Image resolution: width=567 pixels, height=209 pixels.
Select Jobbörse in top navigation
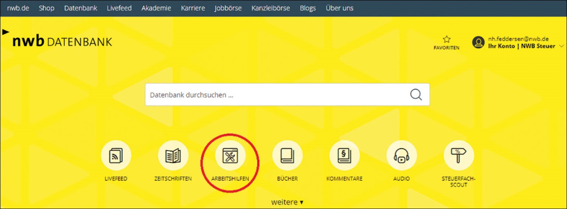point(228,8)
